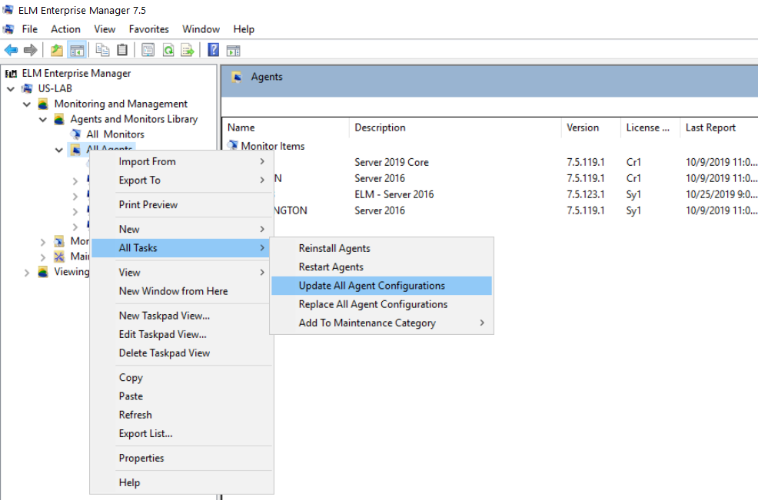758x500 pixels.
Task: Open the Help menu in the menu bar
Action: [x=244, y=29]
